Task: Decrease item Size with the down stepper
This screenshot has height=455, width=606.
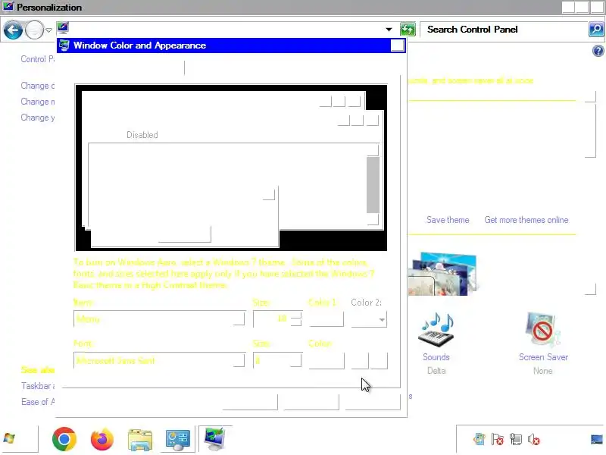Action: pos(296,323)
